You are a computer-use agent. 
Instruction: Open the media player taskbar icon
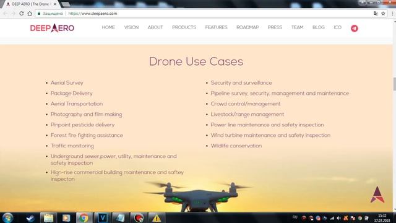coord(66,218)
